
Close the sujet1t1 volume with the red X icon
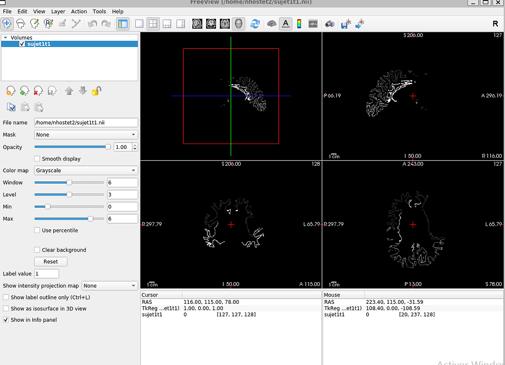(x=38, y=90)
